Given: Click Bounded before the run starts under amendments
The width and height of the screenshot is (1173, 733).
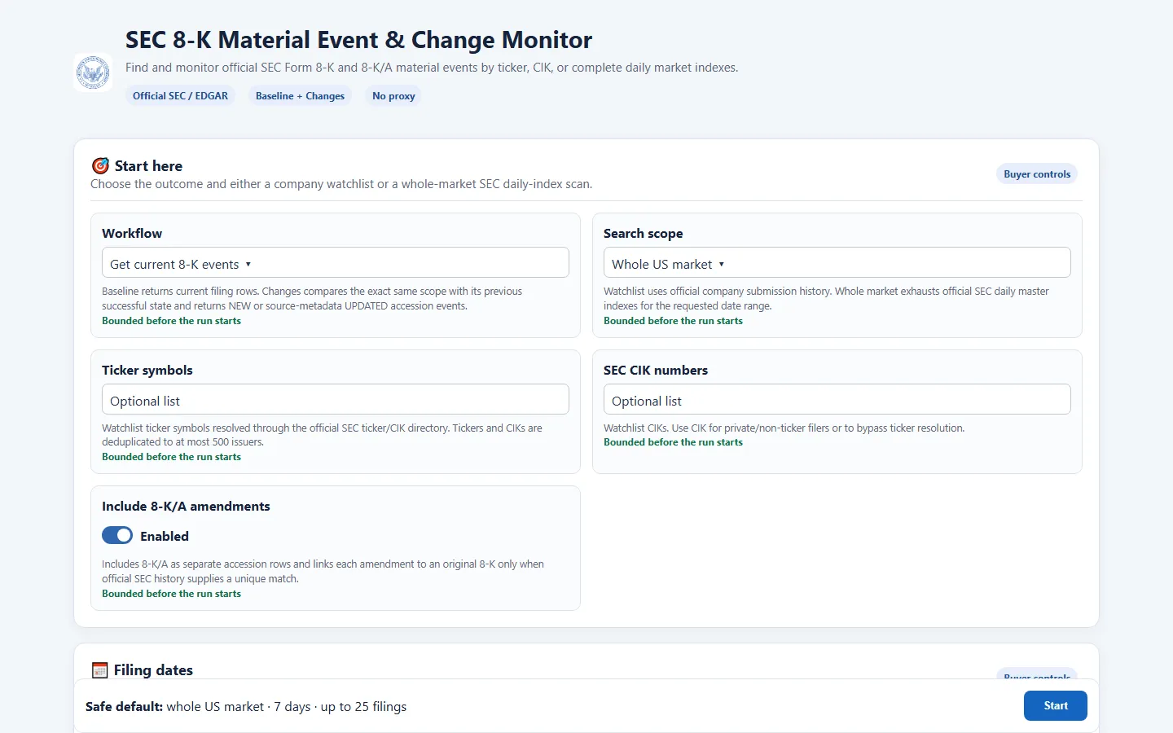Looking at the screenshot, I should 171,594.
